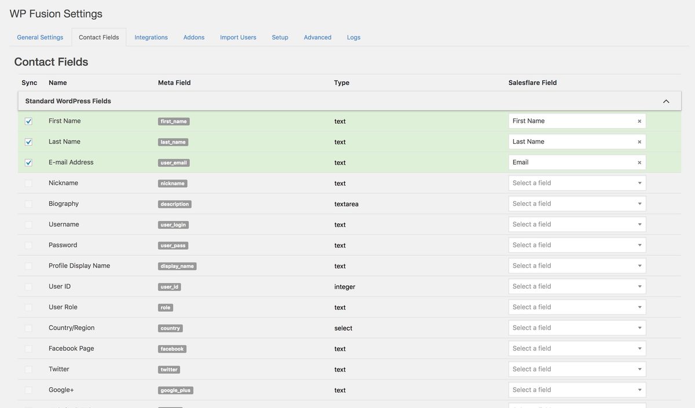Uncheck the First Name sync checkbox
The height and width of the screenshot is (408, 695).
(28, 121)
